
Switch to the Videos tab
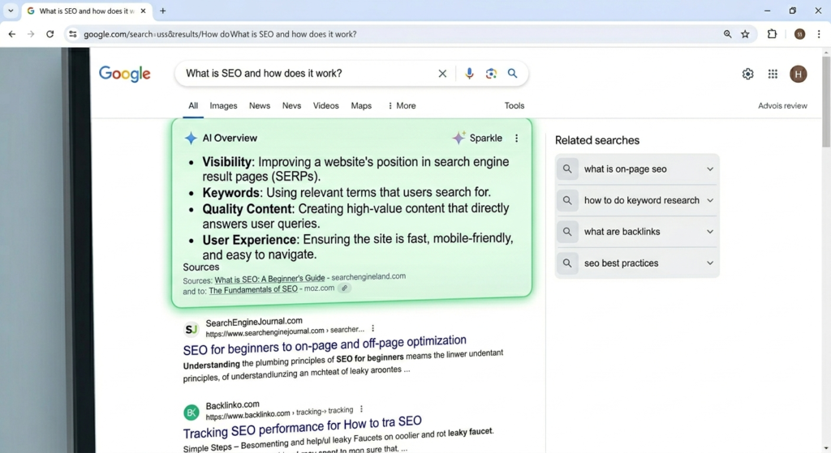coord(325,106)
